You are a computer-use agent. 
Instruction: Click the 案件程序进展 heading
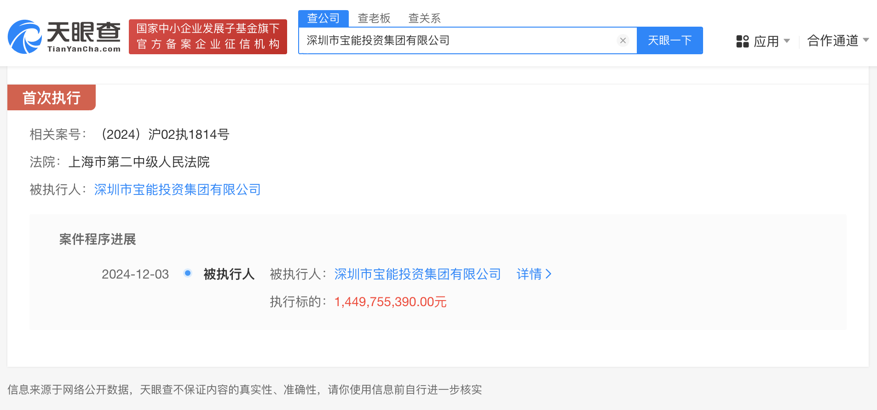pos(98,239)
